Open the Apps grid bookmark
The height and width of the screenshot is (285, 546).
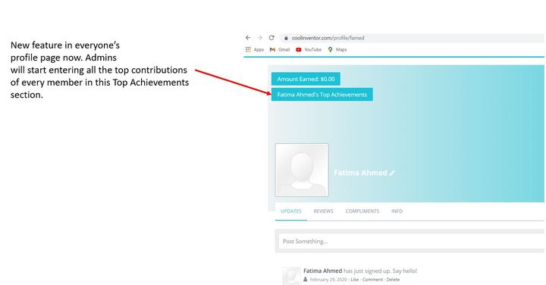(255, 49)
